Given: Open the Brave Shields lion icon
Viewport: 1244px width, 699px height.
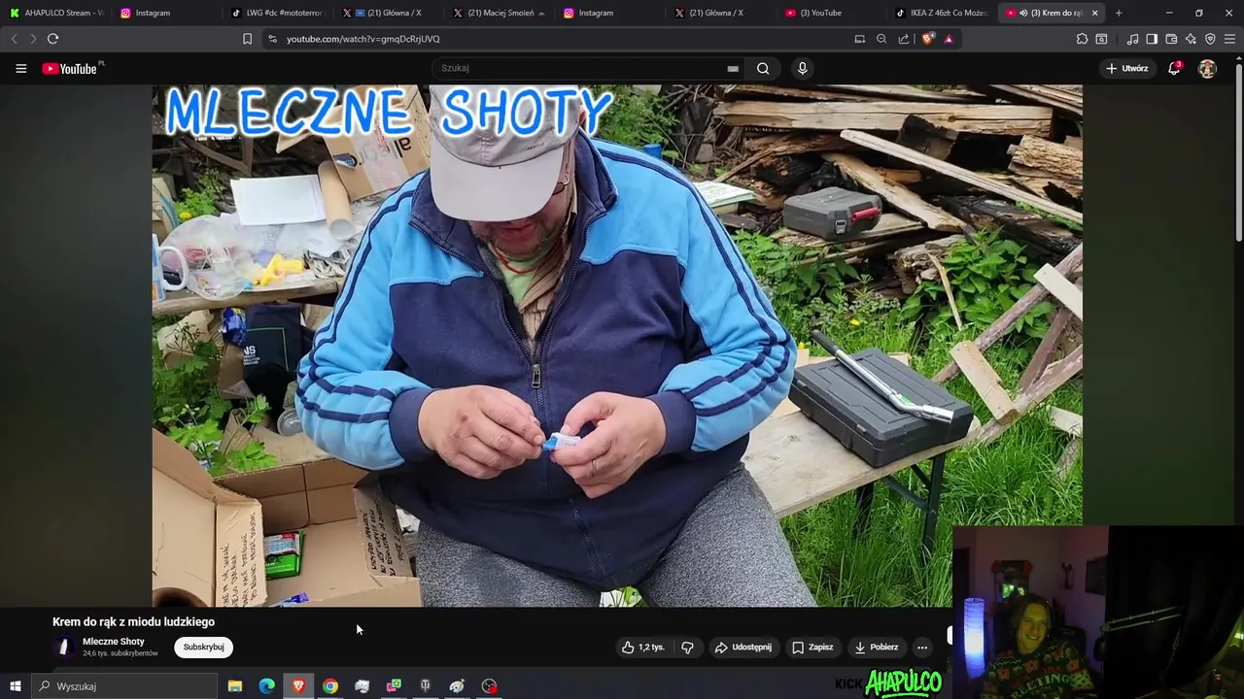Looking at the screenshot, I should click(x=927, y=39).
